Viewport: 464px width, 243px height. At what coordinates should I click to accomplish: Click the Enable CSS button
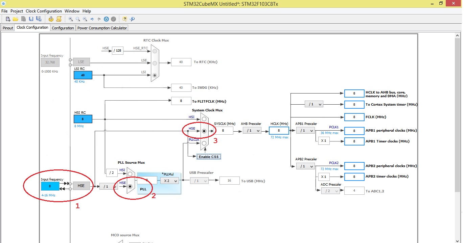[209, 157]
